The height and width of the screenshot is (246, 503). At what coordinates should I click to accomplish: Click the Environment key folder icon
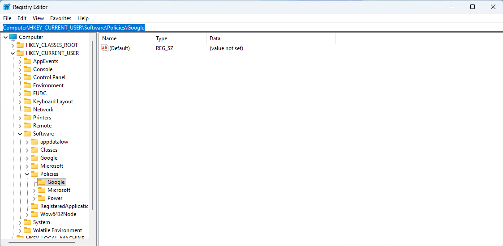tap(27, 85)
